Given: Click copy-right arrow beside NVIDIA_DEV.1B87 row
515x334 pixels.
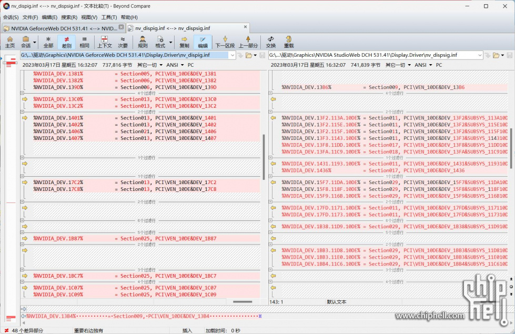Looking at the screenshot, I should [25, 238].
